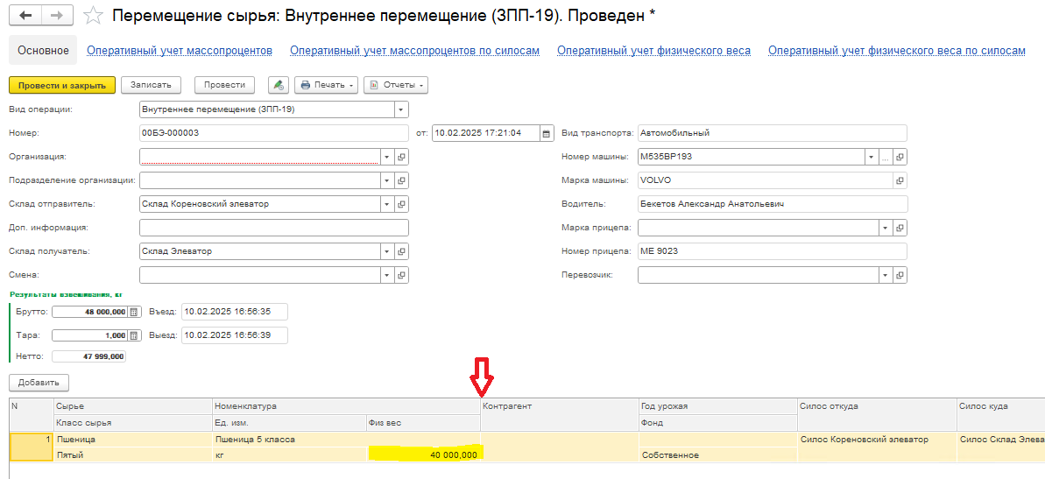
Task: Click into the Доп. информация input field
Action: 273,228
